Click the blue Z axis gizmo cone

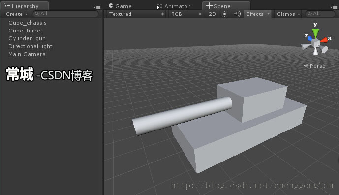pos(309,38)
